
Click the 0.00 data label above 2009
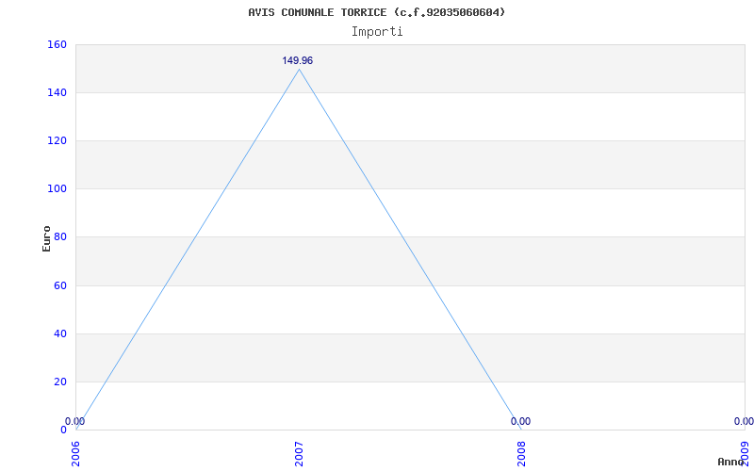click(744, 421)
